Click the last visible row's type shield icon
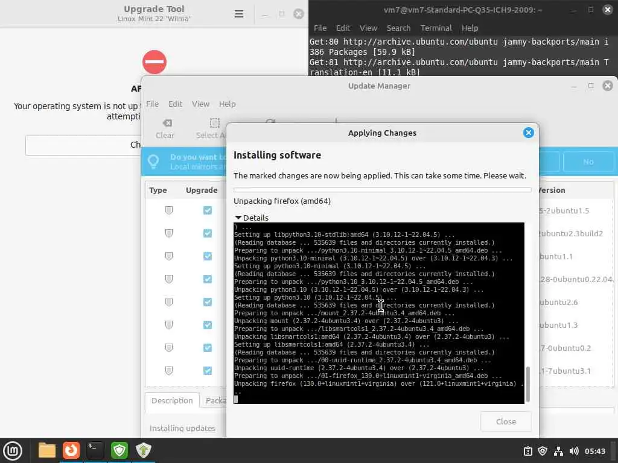Viewport: 618px width, 463px height. (x=169, y=371)
